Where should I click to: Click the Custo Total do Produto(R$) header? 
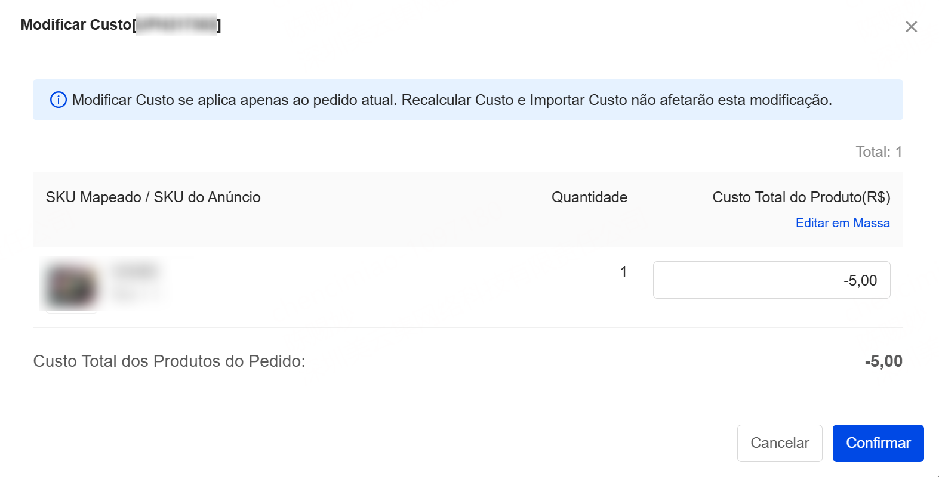(801, 197)
